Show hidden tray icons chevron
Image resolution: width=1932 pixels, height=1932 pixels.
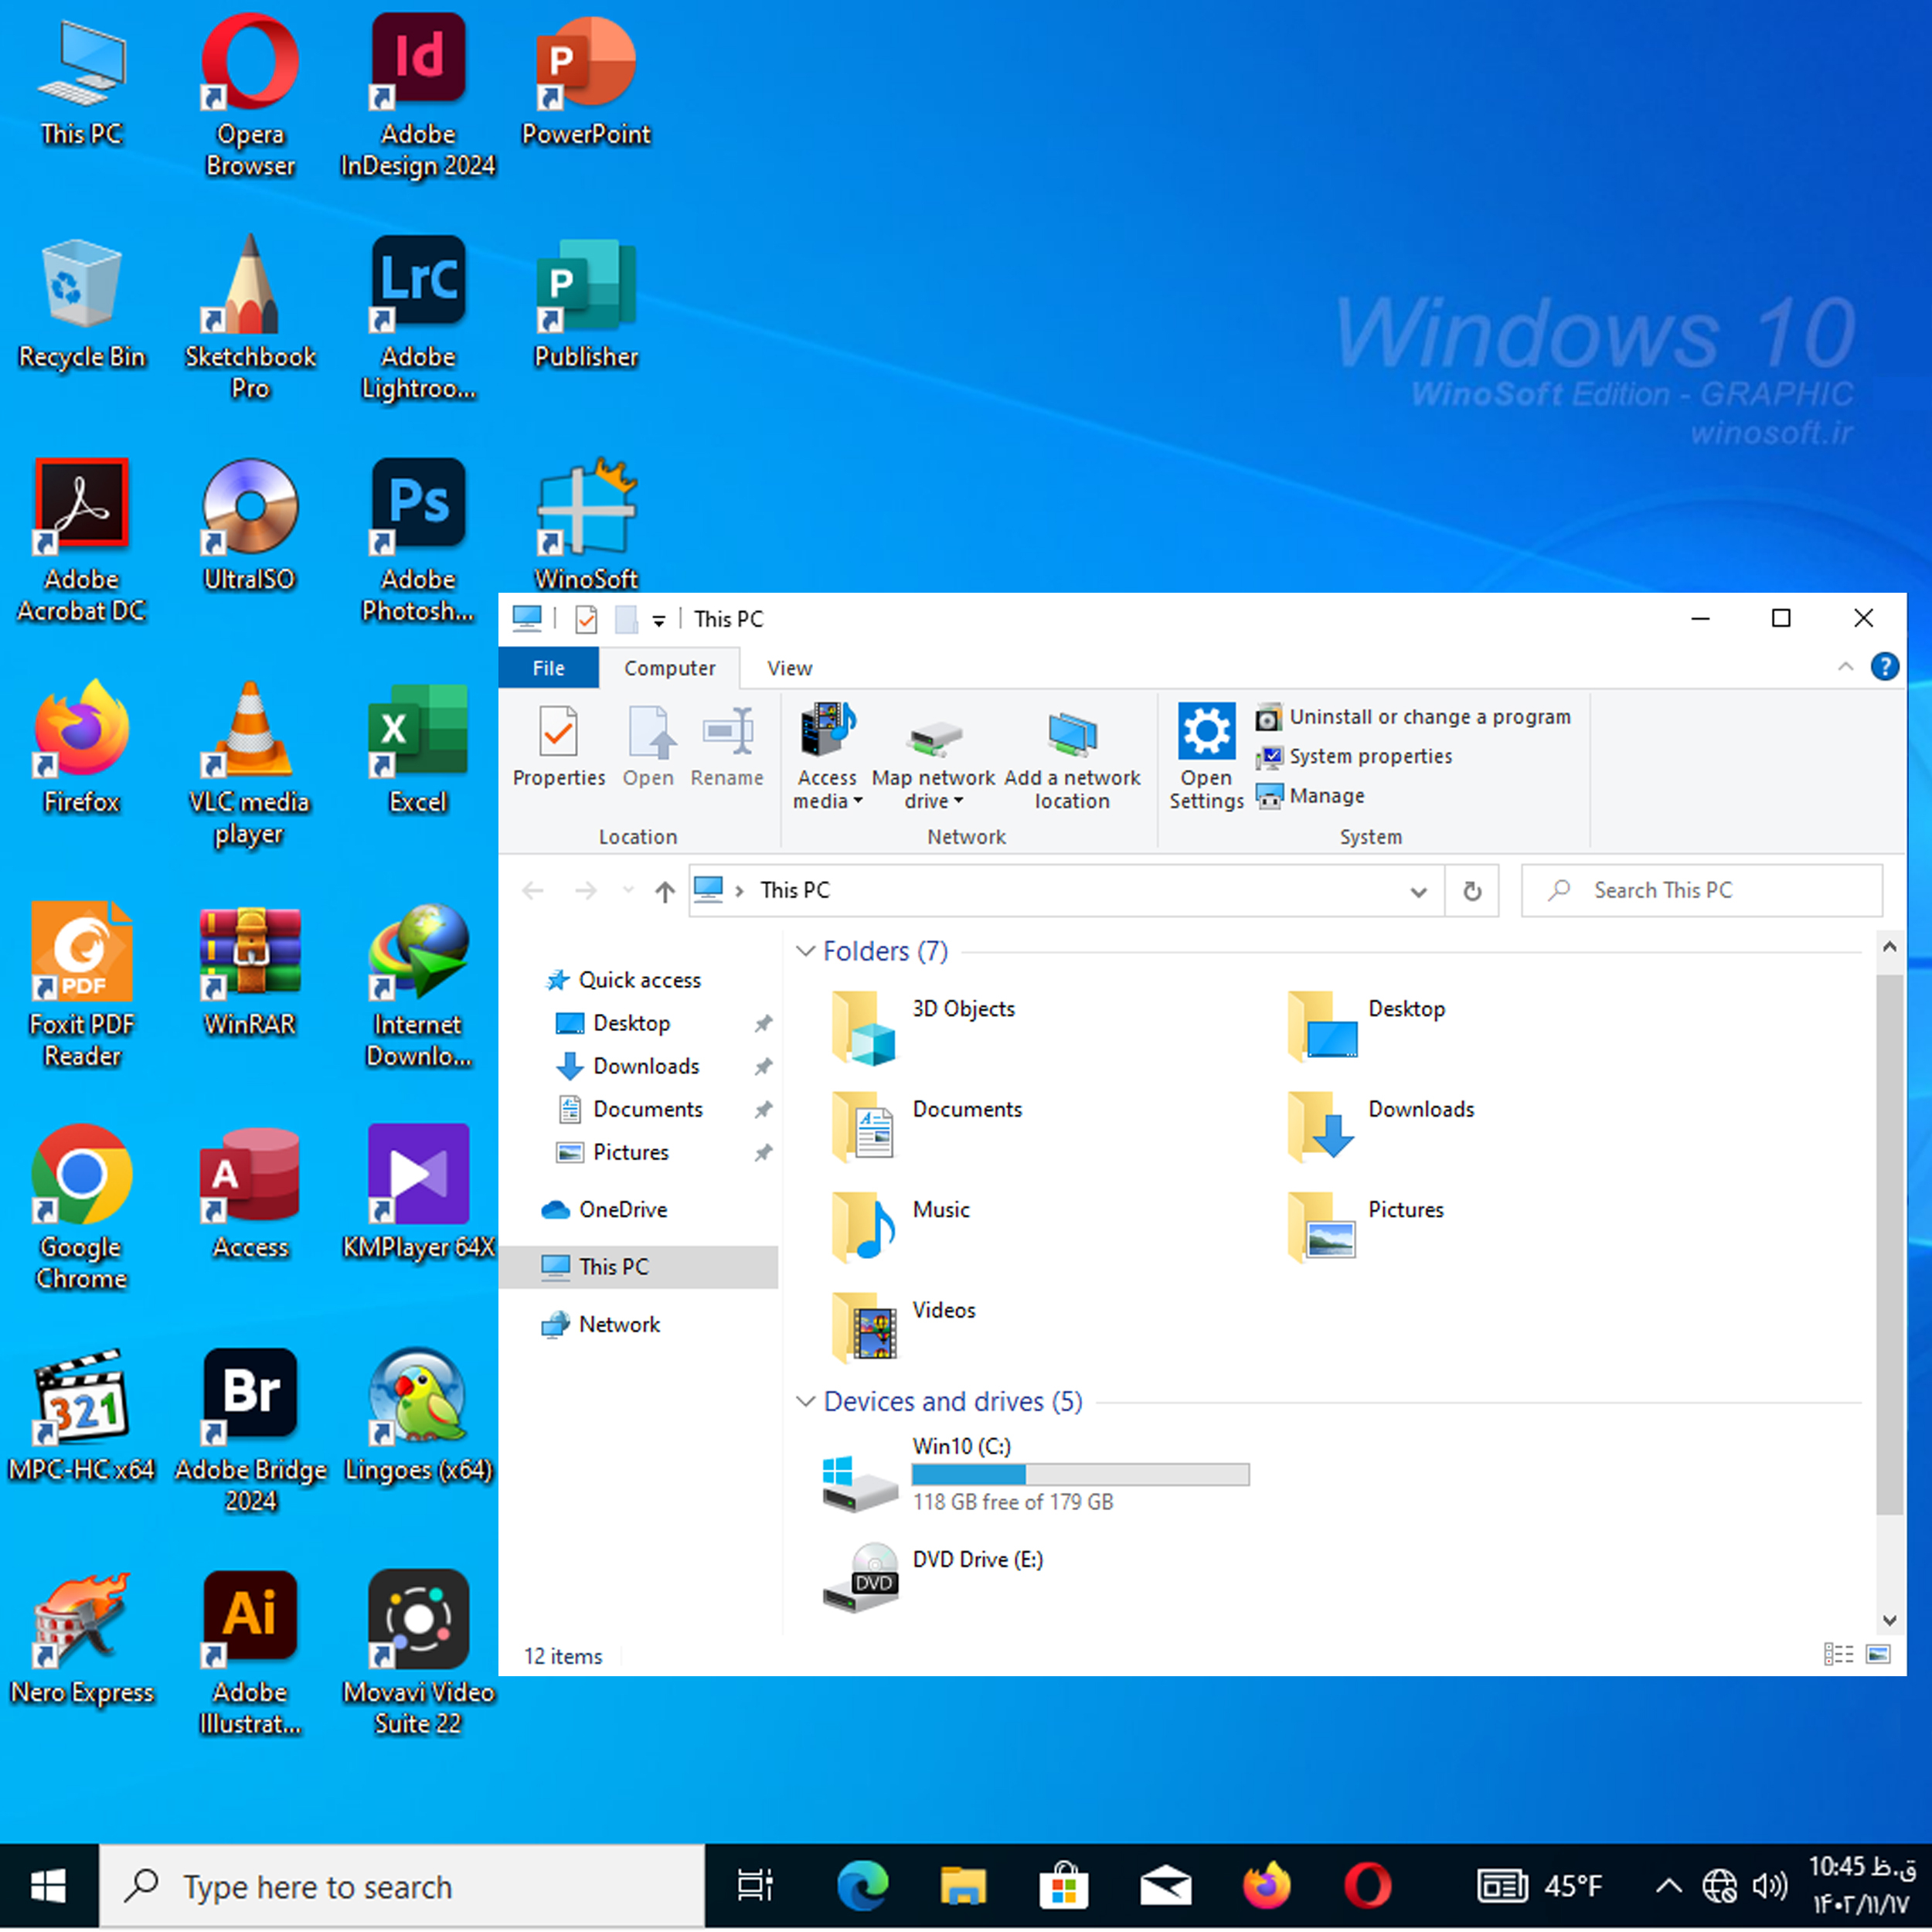(x=1668, y=1886)
